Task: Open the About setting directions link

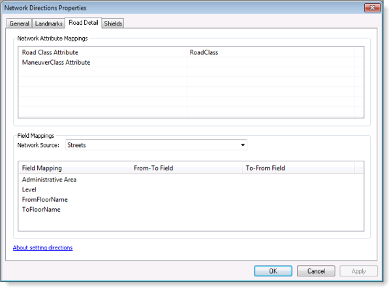Action: [x=42, y=248]
